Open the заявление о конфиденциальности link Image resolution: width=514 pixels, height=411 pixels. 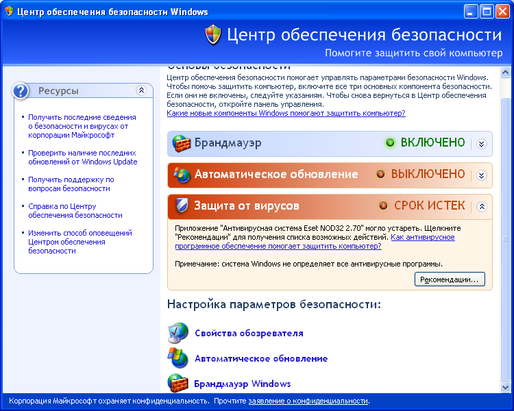308,401
